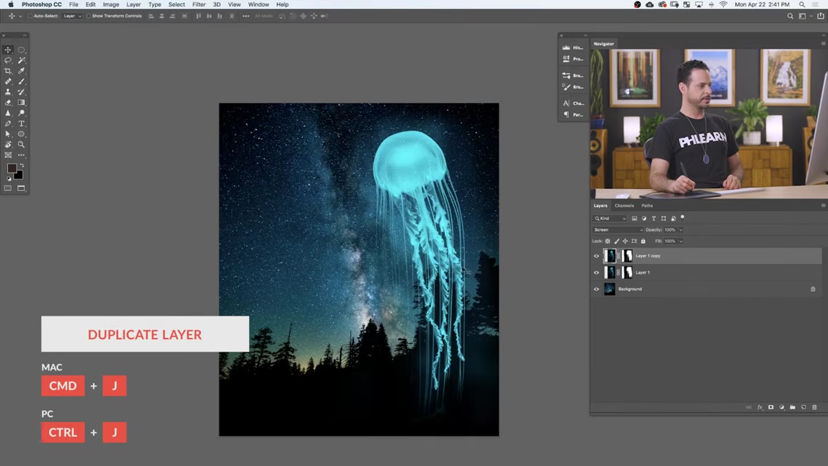Select the Elliptical Marquee tool
The height and width of the screenshot is (466, 828).
[21, 50]
